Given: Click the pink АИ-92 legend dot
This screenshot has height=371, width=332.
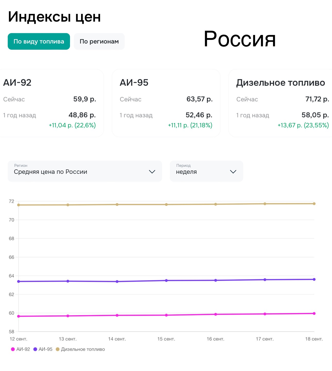Looking at the screenshot, I should (13, 349).
